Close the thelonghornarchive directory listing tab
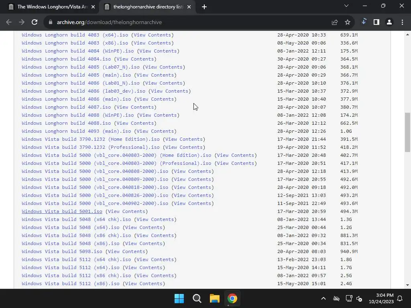Image resolution: width=411 pixels, height=308 pixels. [189, 7]
